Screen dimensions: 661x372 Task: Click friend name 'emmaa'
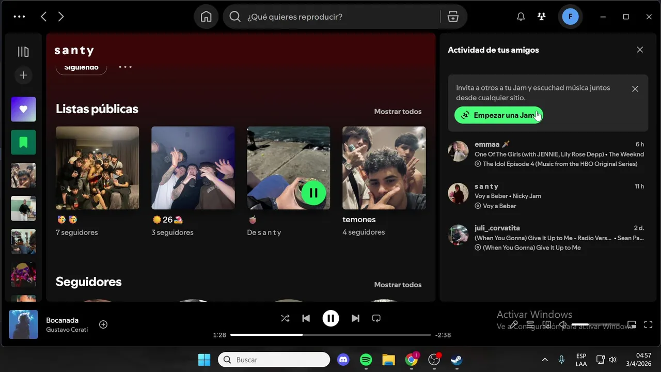tap(487, 144)
